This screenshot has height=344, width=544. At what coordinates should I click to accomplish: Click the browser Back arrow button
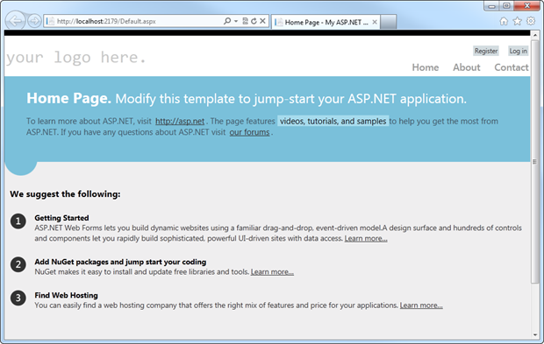coord(15,21)
